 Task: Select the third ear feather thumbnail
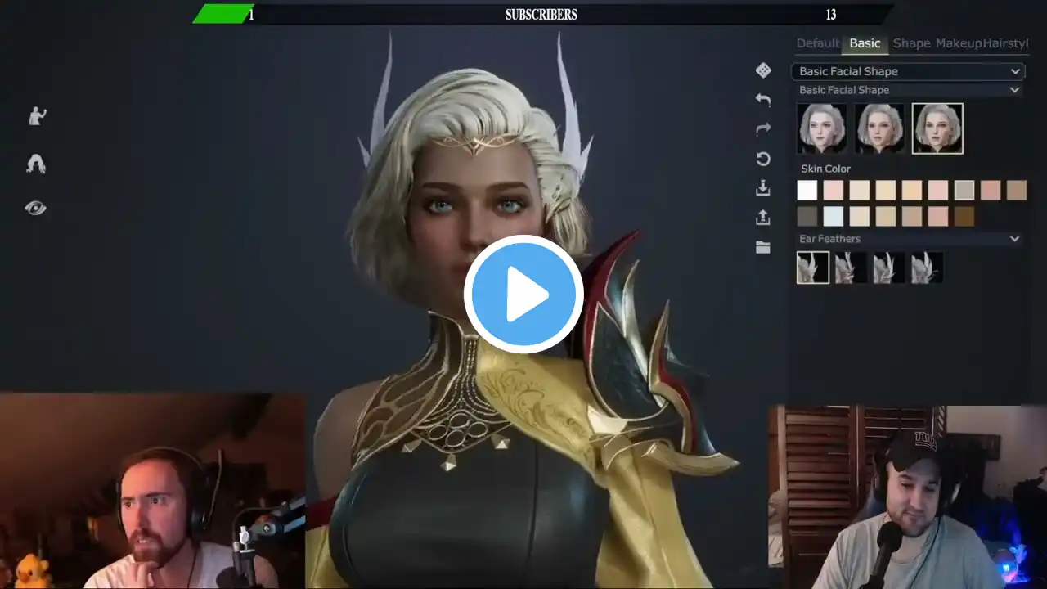pyautogui.click(x=889, y=268)
